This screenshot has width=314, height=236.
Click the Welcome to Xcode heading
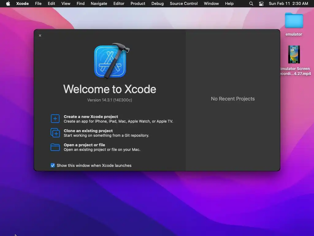pyautogui.click(x=109, y=89)
